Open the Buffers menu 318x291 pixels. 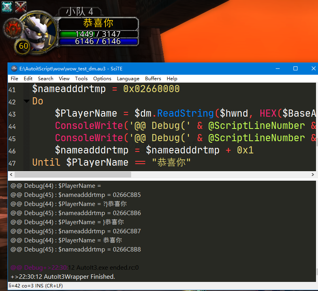coord(153,79)
